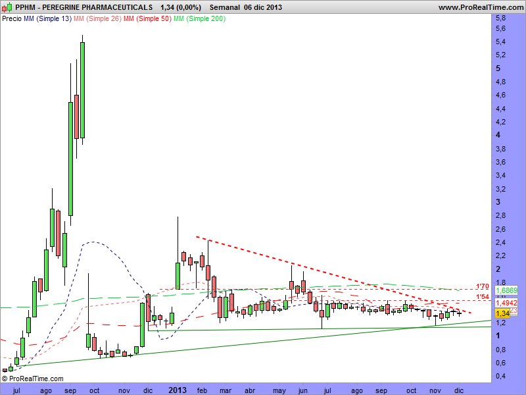
Task: Open the Semanal timeframe label
Action: tap(225, 7)
